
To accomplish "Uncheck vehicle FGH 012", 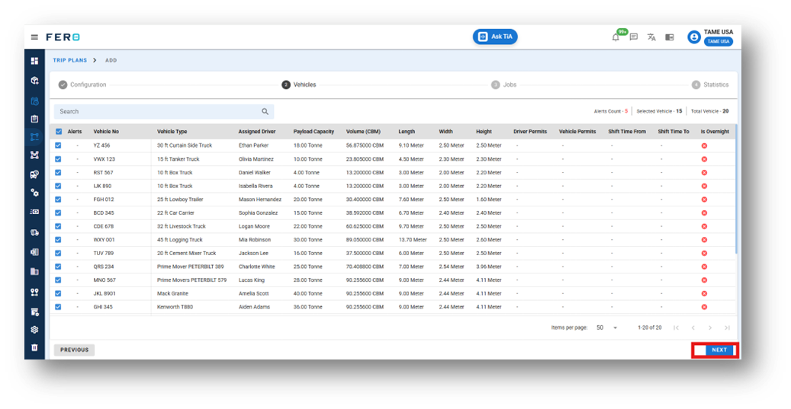I will [x=58, y=200].
